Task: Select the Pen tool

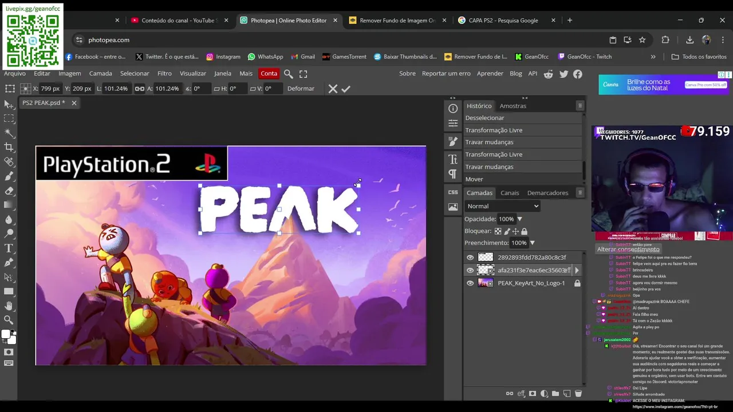Action: point(9,263)
